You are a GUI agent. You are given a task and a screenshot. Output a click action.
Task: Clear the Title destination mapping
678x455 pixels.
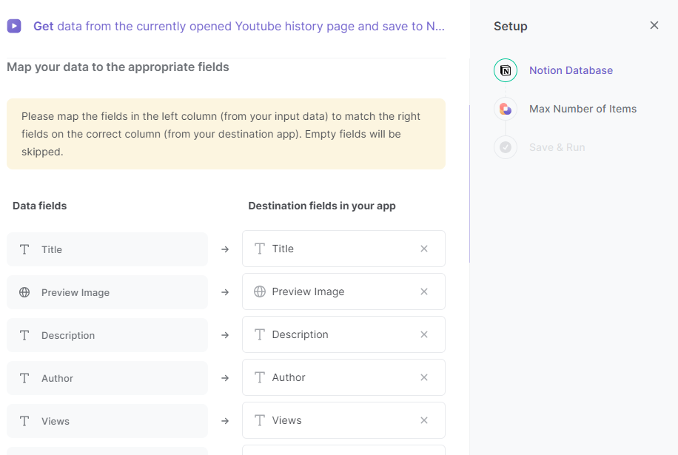(424, 249)
